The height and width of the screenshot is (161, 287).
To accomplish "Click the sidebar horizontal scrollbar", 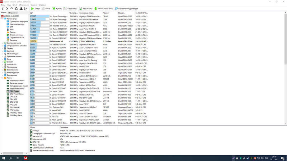I will pos(13,153).
